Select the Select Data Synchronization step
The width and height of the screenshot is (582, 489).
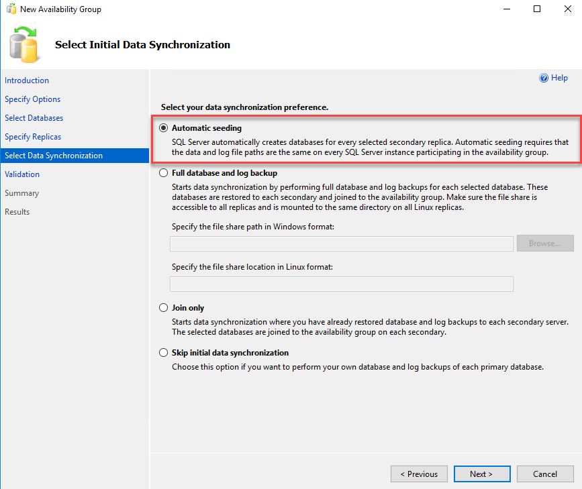75,156
